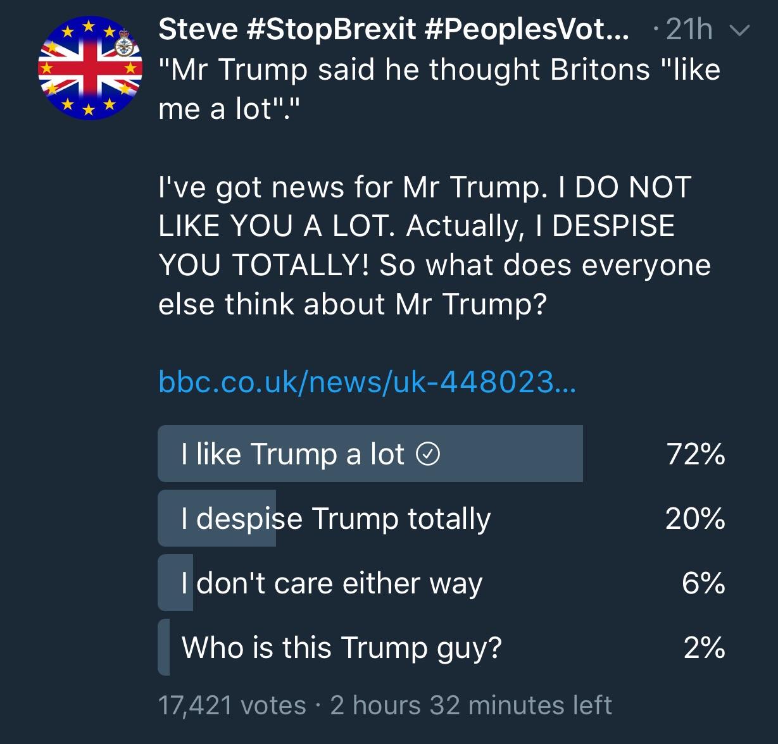Click the 21h tweet timestamp
This screenshot has height=744, width=778.
[689, 30]
